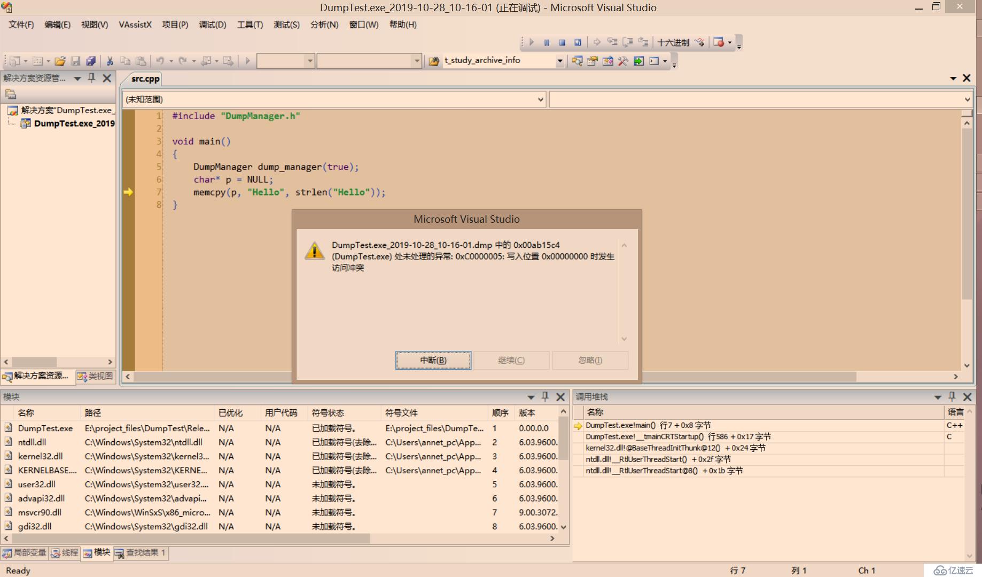982x577 pixels.
Task: Close the 模块 panel
Action: (x=560, y=397)
